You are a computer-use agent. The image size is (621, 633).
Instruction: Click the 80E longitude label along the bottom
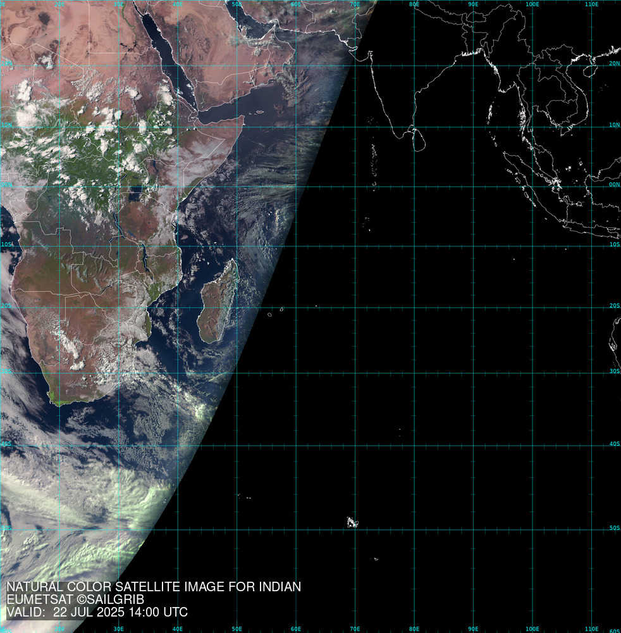[414, 629]
